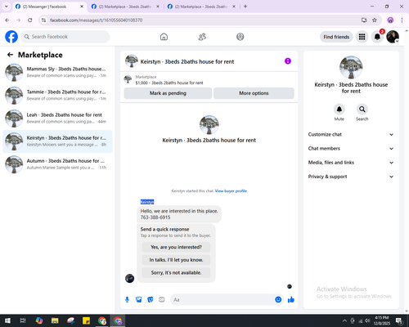Open the emoji picker smiley icon
409x327 pixels.
point(278,299)
